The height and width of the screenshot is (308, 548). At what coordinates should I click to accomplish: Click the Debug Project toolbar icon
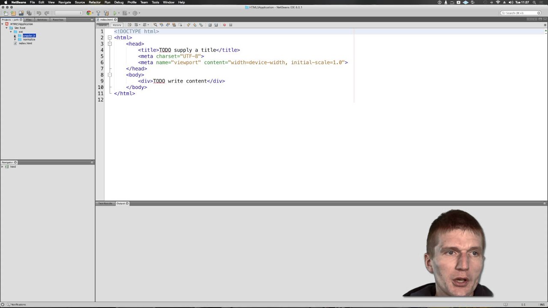click(125, 13)
